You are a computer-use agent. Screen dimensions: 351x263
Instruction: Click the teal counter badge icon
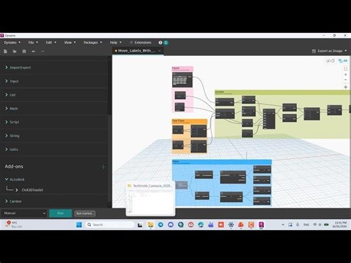(166, 42)
